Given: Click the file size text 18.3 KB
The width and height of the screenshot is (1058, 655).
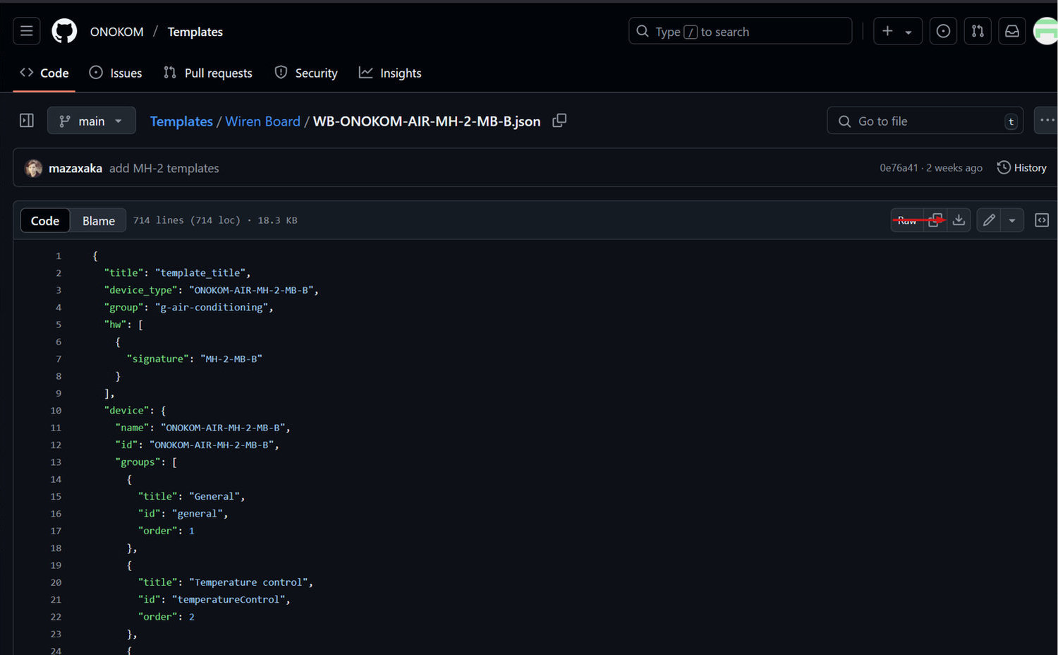Looking at the screenshot, I should [x=277, y=220].
